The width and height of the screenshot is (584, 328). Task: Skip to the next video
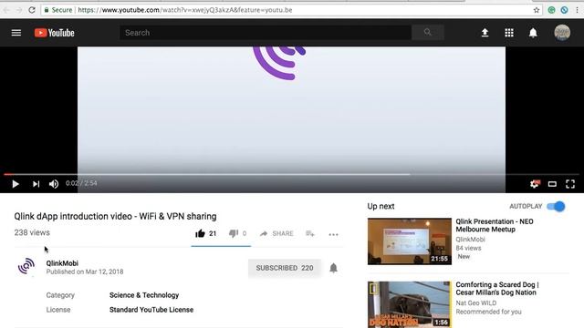click(x=36, y=184)
